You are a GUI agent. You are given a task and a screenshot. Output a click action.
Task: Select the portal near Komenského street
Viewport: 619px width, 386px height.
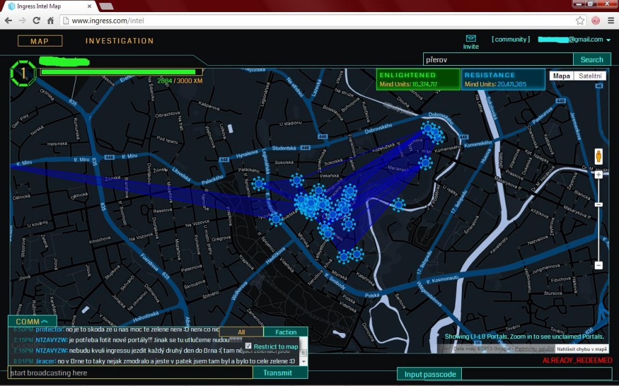425,162
